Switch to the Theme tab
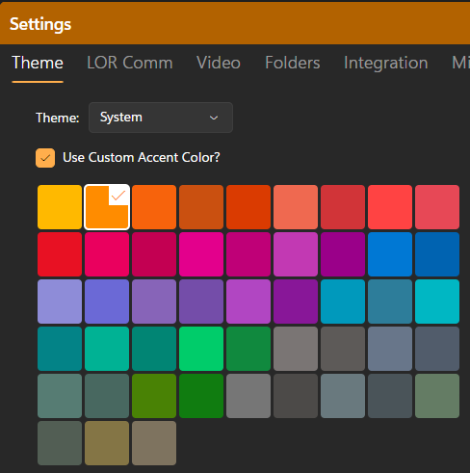 38,63
